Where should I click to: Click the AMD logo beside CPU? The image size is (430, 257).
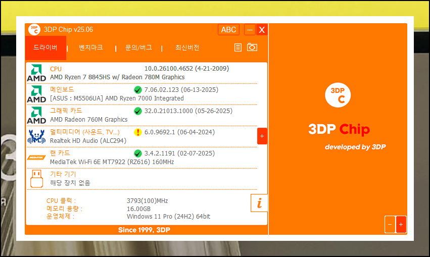(36, 73)
